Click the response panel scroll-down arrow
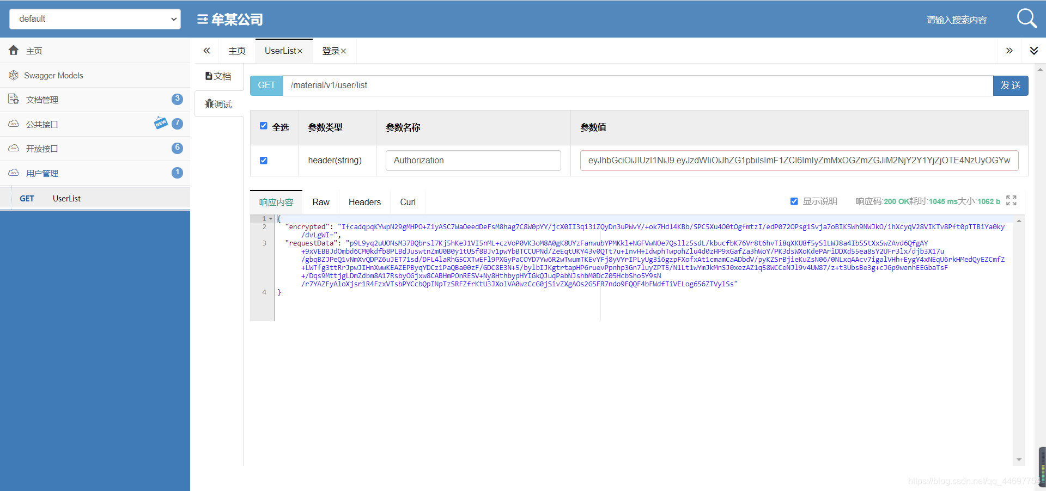Viewport: 1046px width, 491px height. click(1019, 460)
